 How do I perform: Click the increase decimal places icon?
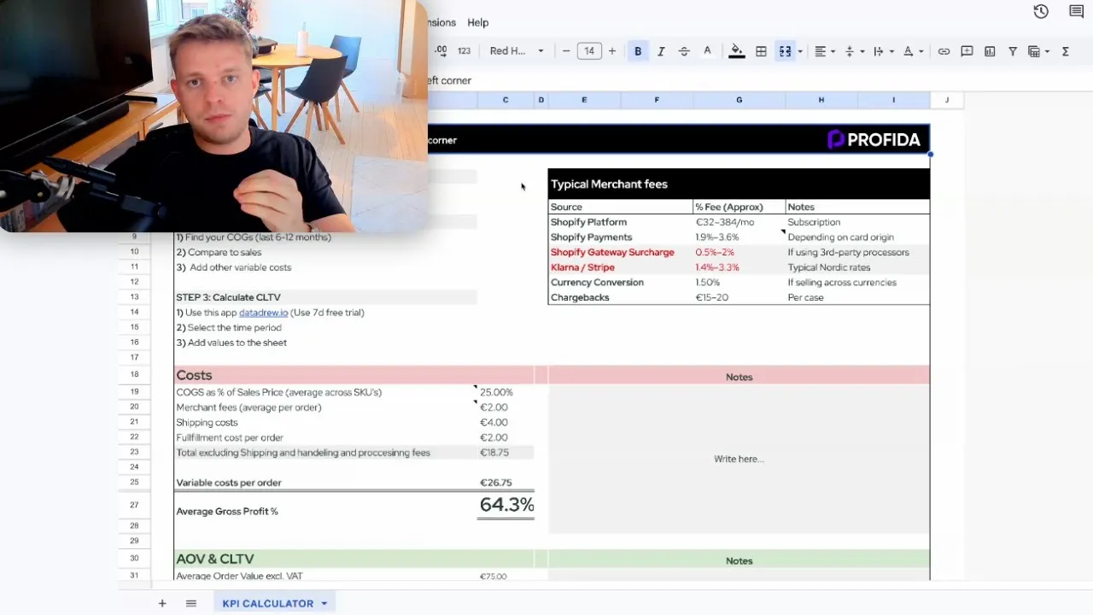(x=441, y=51)
